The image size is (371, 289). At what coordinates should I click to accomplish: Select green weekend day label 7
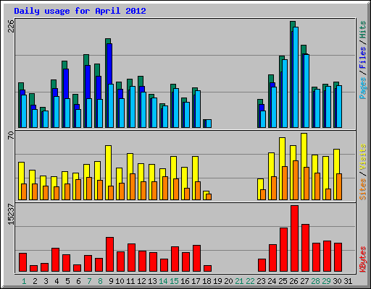[x=89, y=281]
